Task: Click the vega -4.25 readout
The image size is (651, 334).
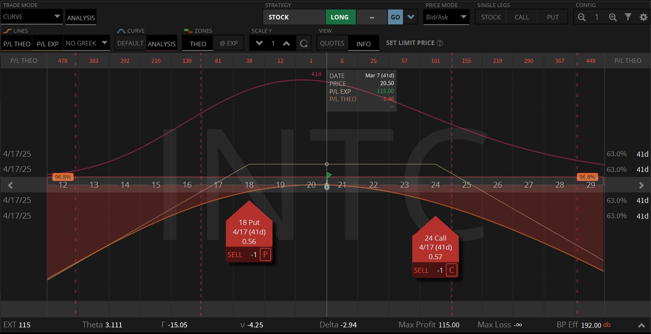Action: point(252,325)
